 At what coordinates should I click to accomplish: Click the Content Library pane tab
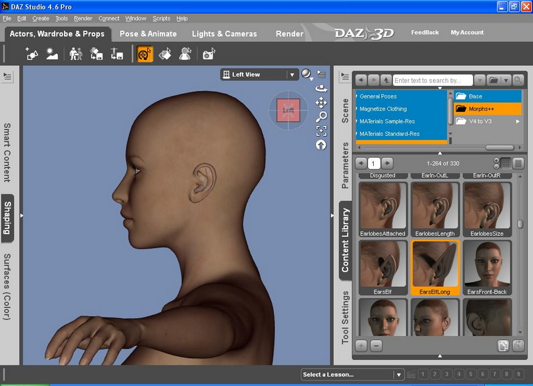pyautogui.click(x=345, y=240)
